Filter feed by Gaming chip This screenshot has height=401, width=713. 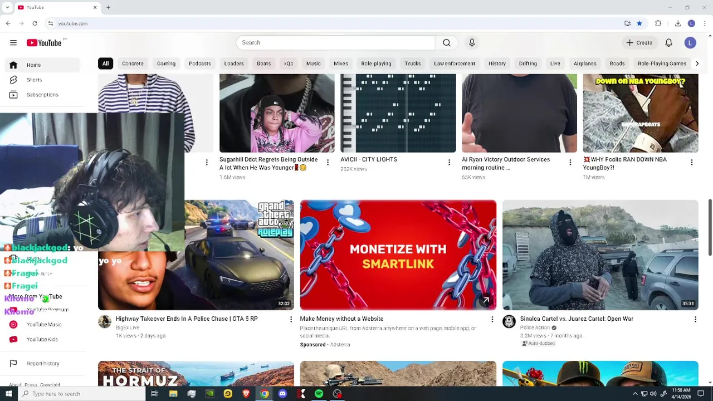[166, 63]
